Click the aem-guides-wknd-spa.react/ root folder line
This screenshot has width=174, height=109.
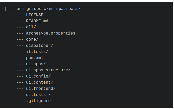tap(49, 9)
